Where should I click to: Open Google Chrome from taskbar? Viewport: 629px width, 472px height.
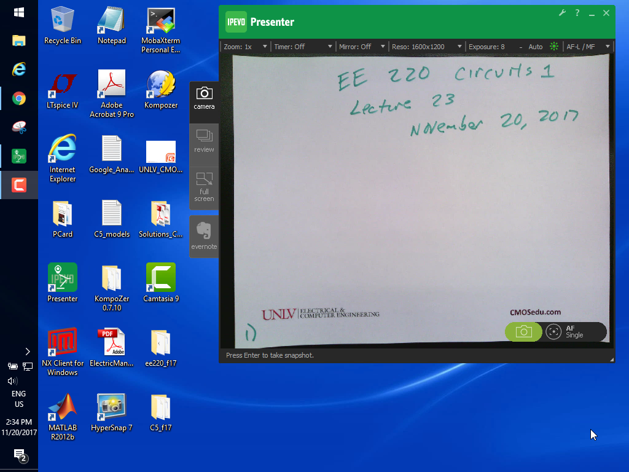[x=19, y=98]
